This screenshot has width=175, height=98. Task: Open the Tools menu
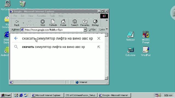(x=52, y=16)
